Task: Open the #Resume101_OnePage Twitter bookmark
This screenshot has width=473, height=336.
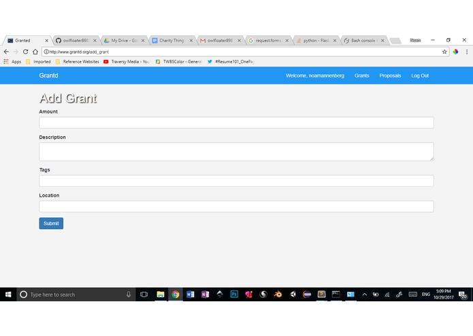Action: point(231,61)
